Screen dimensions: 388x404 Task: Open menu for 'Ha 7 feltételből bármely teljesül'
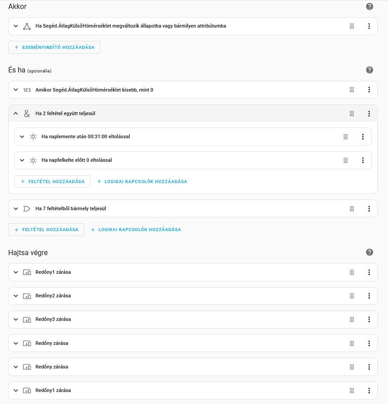pyautogui.click(x=369, y=209)
